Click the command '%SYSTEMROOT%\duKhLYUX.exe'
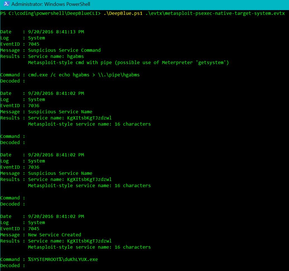289x271 pixels. click(x=63, y=259)
